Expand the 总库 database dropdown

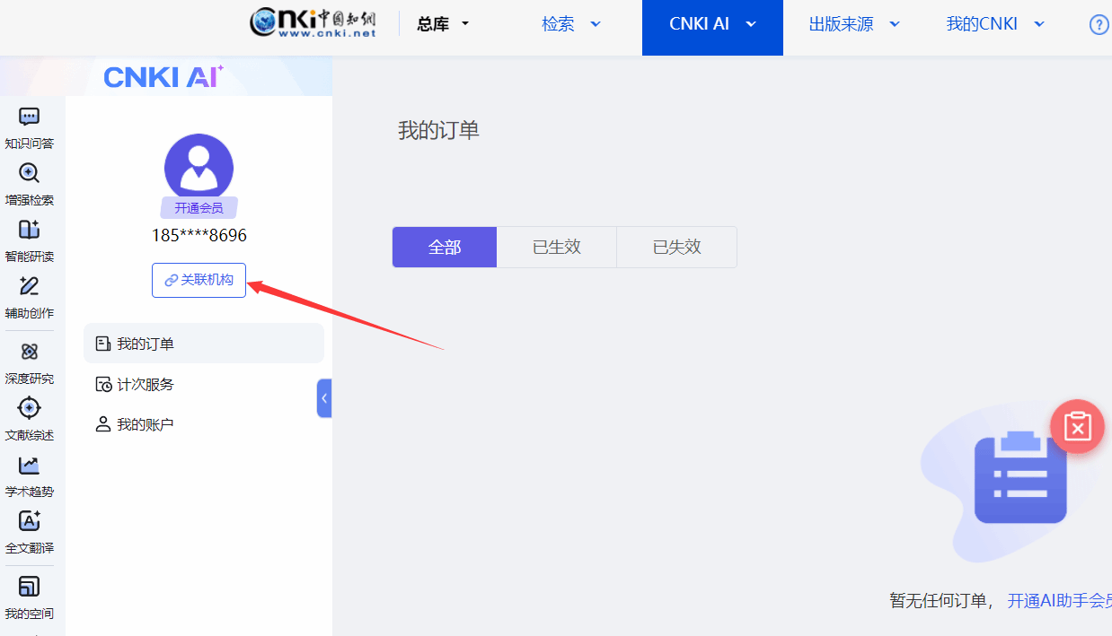tap(444, 25)
